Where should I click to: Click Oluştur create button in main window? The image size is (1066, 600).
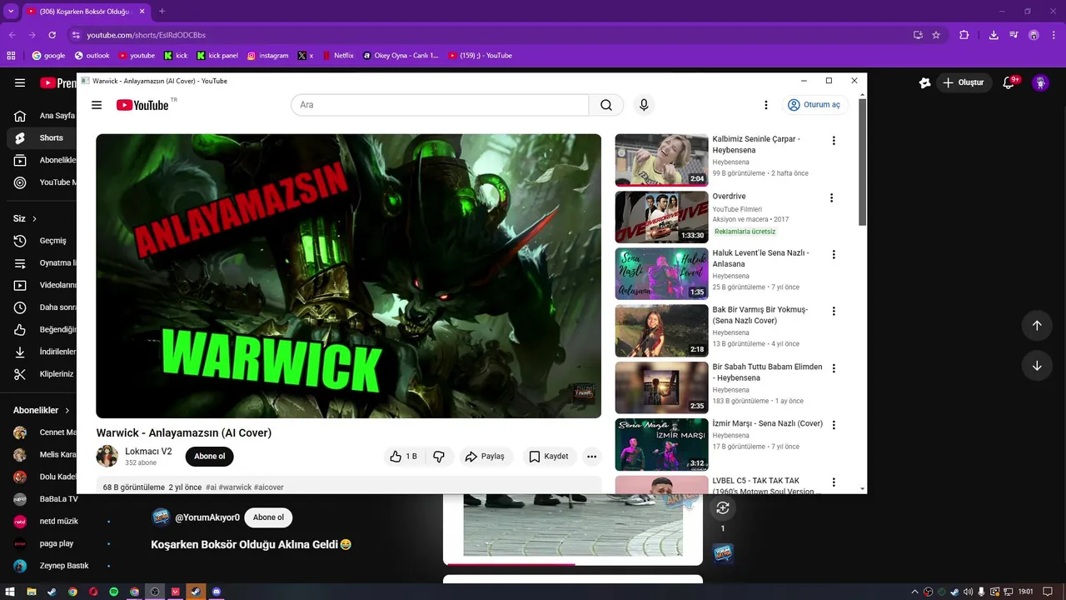coord(964,82)
